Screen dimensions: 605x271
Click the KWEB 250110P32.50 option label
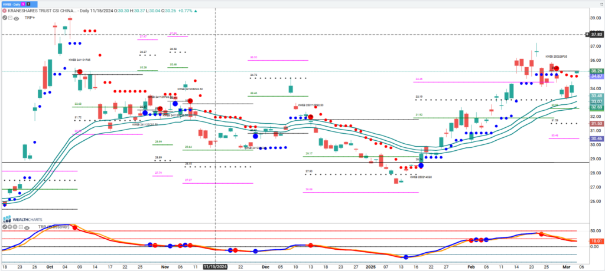pyautogui.click(x=311, y=105)
